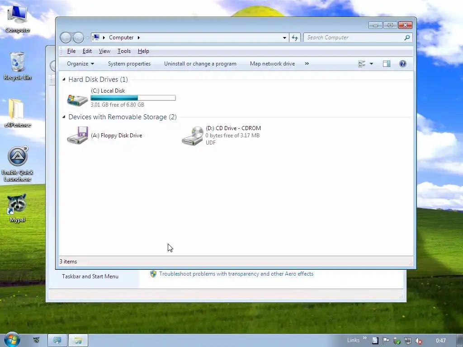Click the C: drive usage bar
463x347 pixels.
point(133,98)
